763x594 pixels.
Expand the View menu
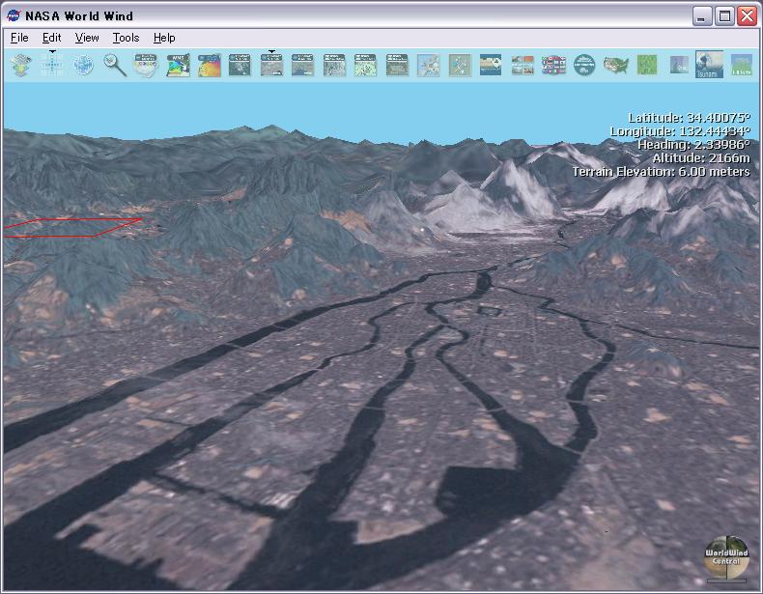87,38
